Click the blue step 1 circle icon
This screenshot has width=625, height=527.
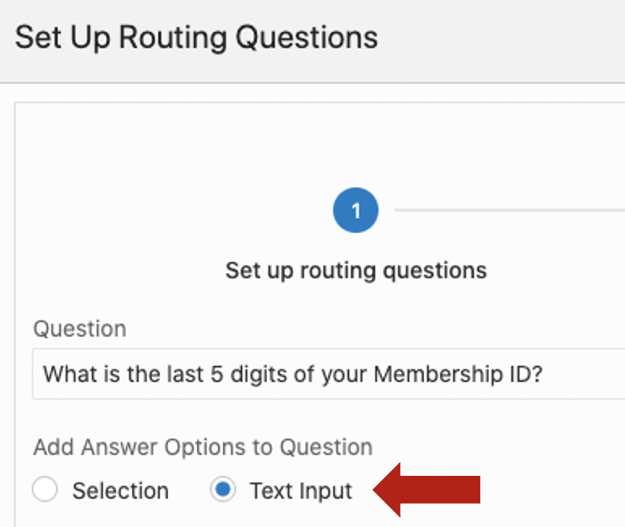point(356,211)
